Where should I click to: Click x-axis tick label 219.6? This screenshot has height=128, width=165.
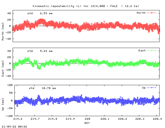[x=18, y=119]
